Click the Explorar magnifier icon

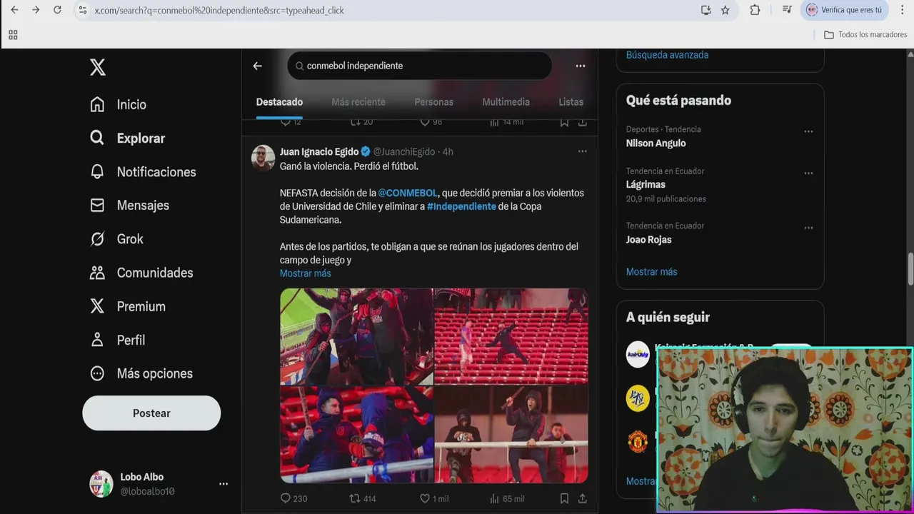tap(98, 138)
